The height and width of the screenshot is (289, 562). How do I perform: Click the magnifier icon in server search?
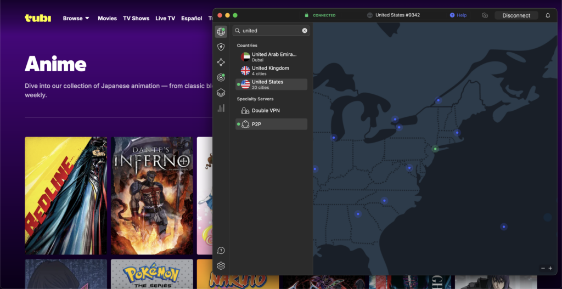tap(237, 31)
